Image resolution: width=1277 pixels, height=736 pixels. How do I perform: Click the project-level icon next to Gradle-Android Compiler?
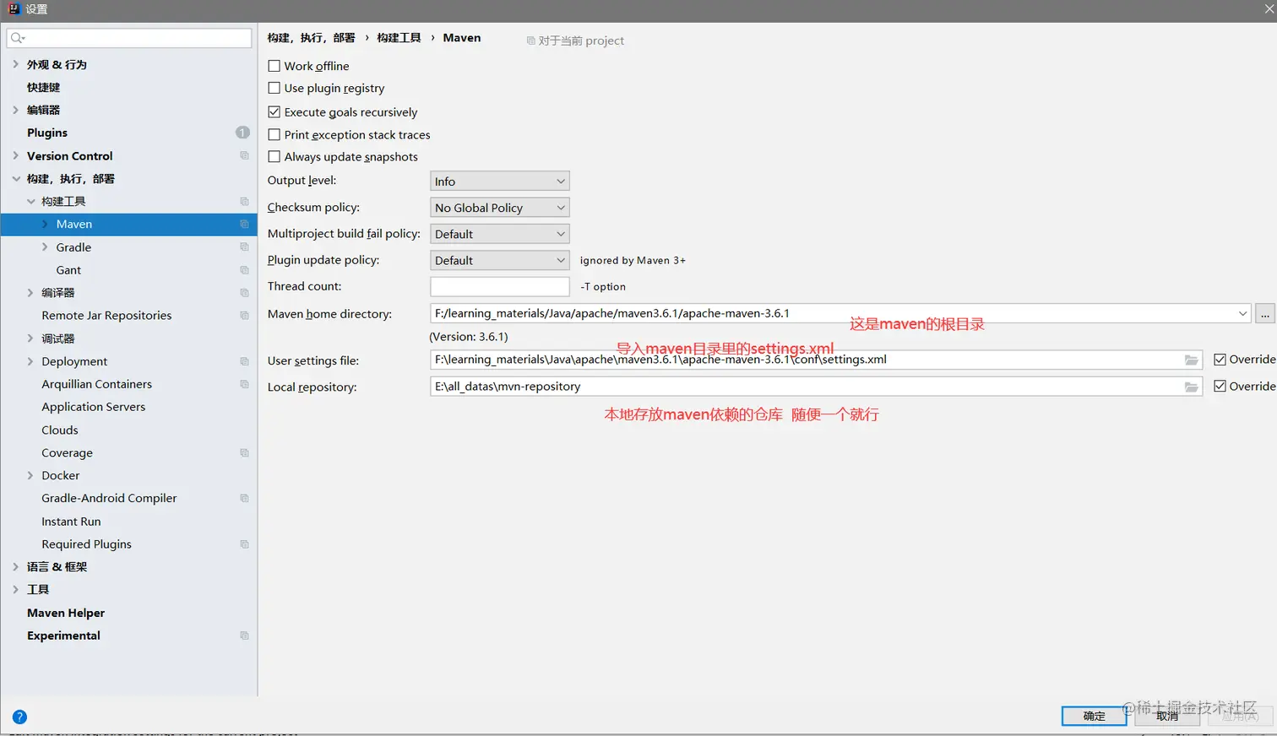tap(244, 499)
